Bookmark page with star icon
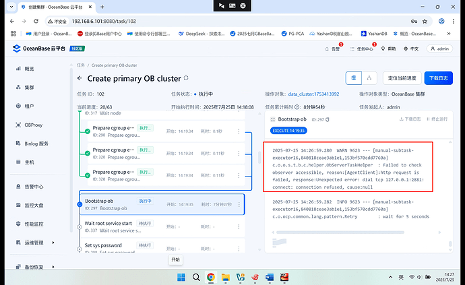The height and width of the screenshot is (285, 465). pyautogui.click(x=425, y=22)
